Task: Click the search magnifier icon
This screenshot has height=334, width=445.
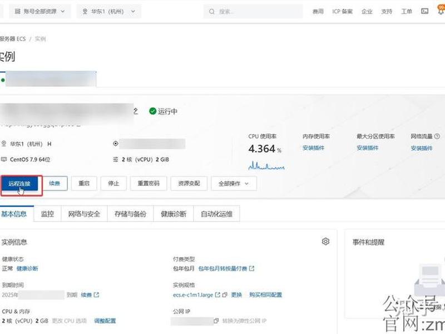Action: tap(212, 12)
